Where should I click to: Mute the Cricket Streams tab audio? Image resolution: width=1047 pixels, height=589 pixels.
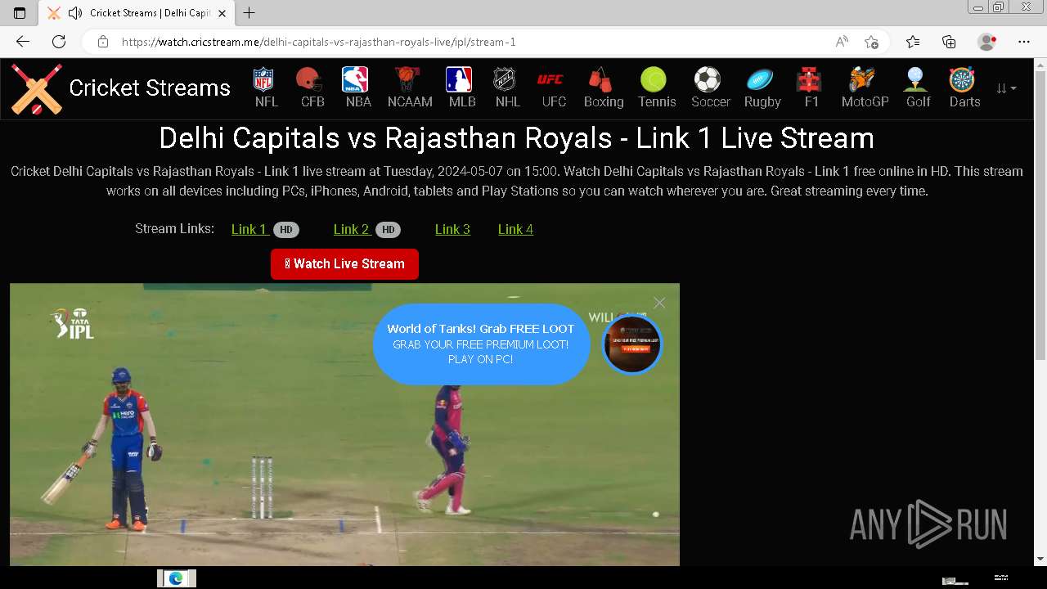[x=75, y=13]
